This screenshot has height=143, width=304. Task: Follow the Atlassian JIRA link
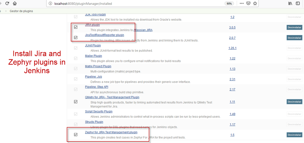click(x=143, y=30)
